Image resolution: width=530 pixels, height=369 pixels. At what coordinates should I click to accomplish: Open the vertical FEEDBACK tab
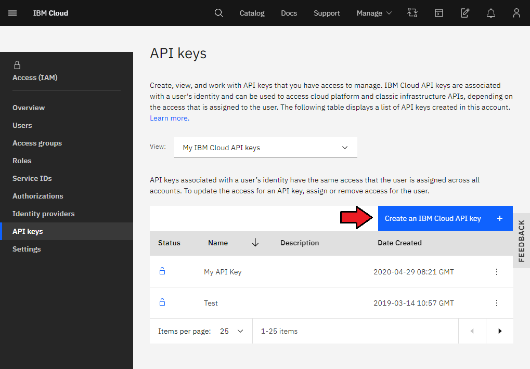(x=522, y=241)
